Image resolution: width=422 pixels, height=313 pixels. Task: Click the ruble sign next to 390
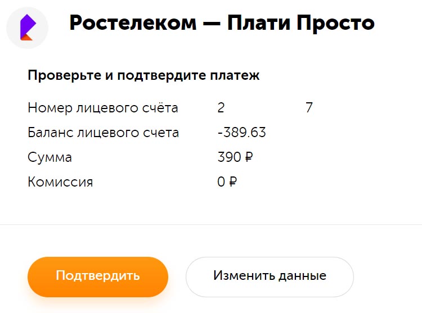(249, 157)
